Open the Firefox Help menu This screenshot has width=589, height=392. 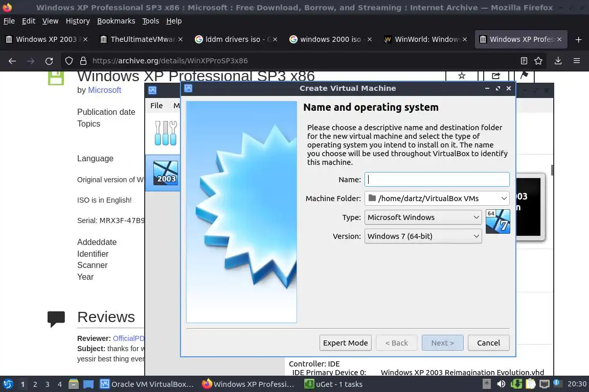[174, 21]
